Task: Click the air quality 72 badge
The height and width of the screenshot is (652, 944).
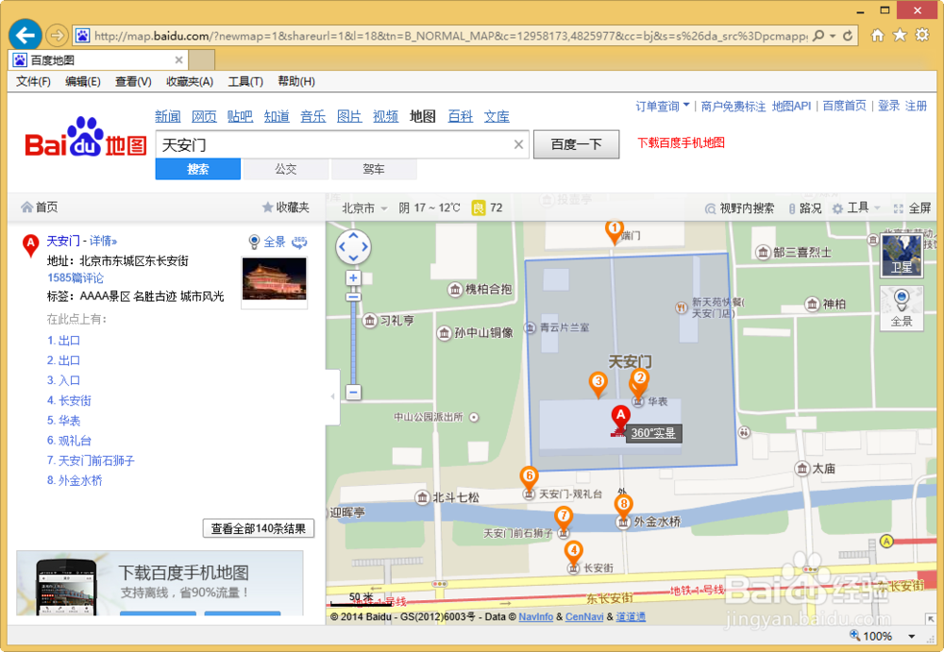Action: pos(487,208)
